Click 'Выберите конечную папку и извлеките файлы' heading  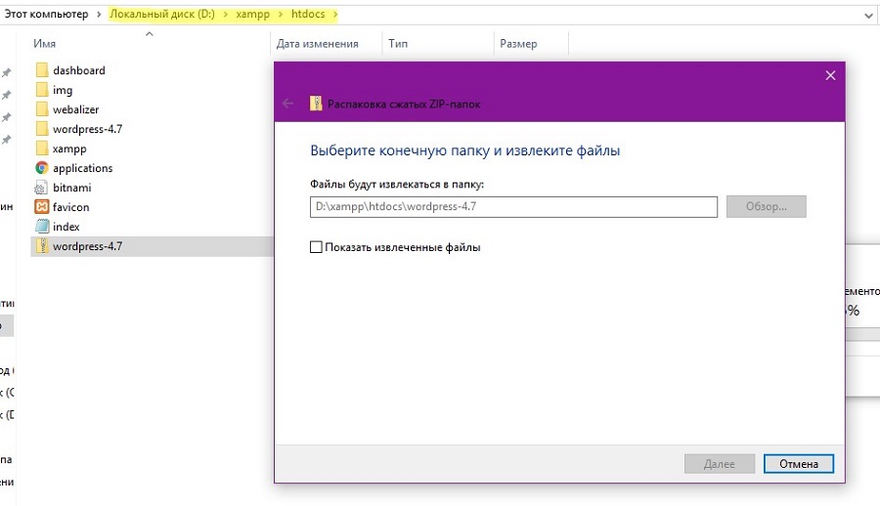(x=464, y=150)
